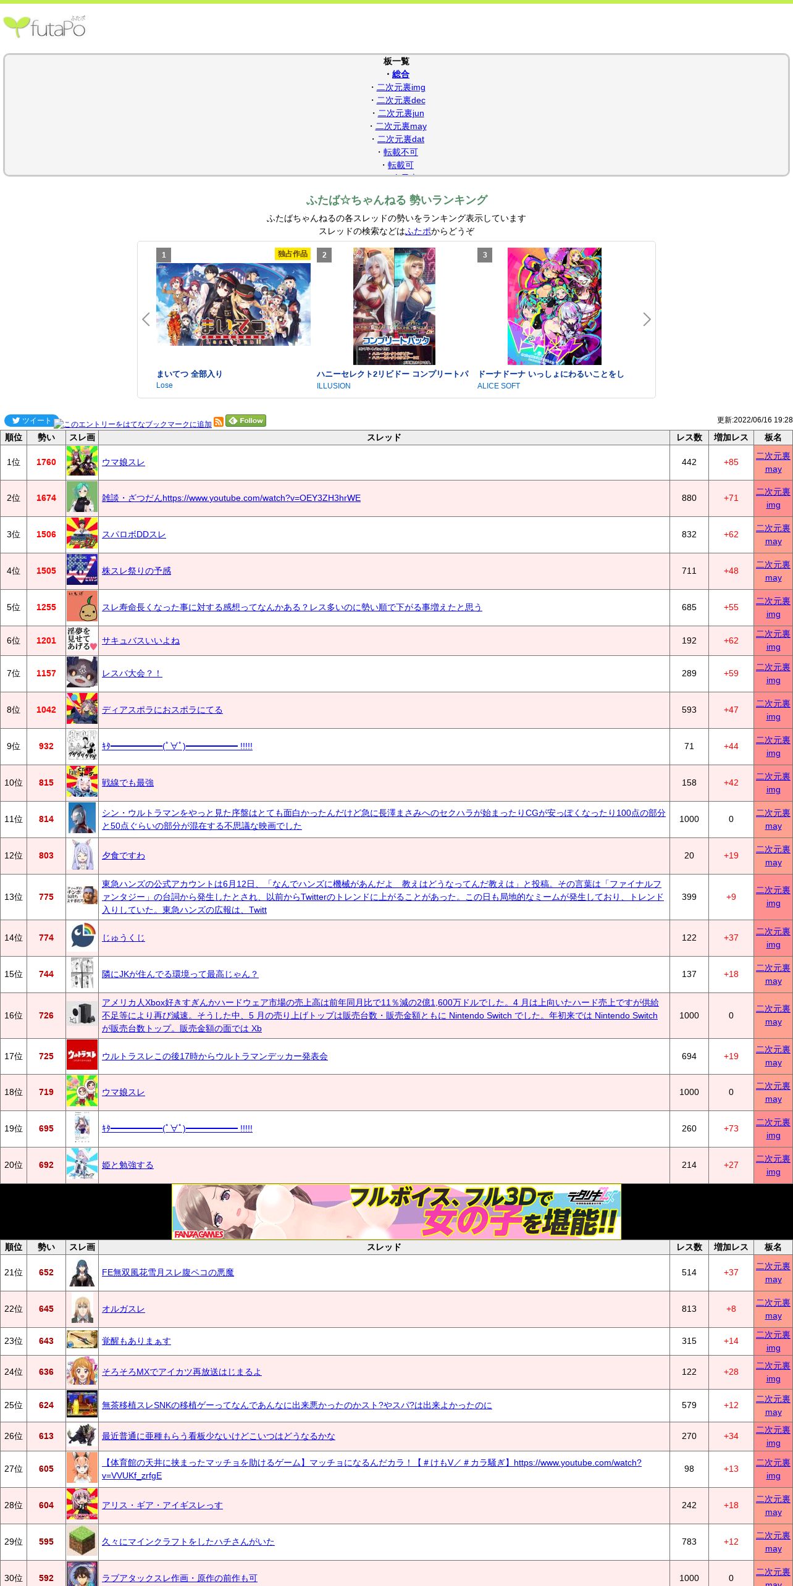This screenshot has height=1586, width=793.
Task: Open thread ウルトラスレこの後17時からウルトラマンデッカー発表会
Action: coord(215,1056)
